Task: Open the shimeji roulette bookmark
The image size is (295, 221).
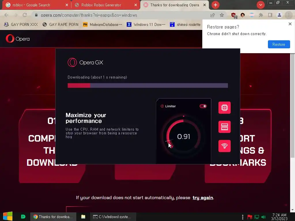Action: [185, 24]
